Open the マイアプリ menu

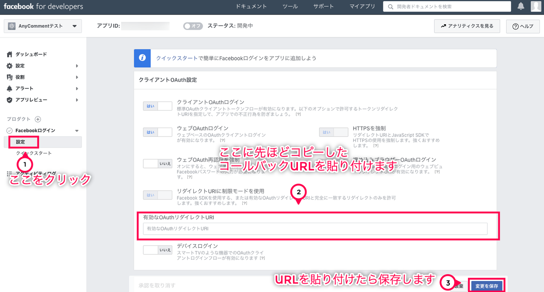click(363, 6)
